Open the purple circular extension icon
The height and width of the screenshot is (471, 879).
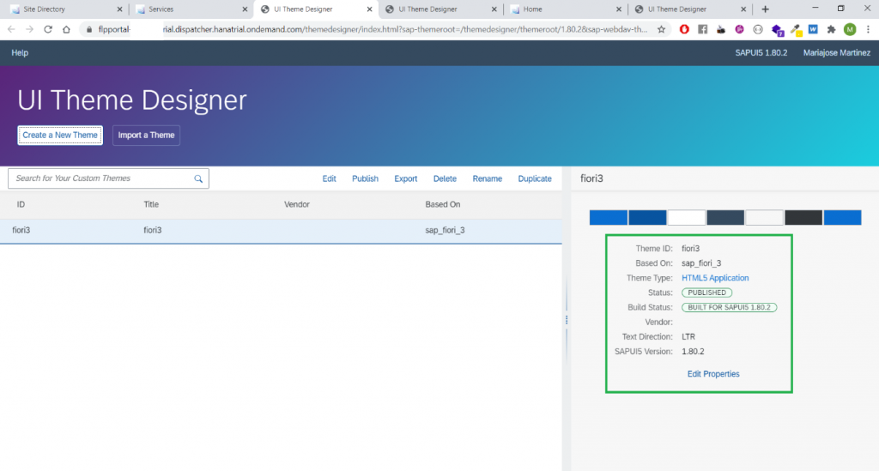739,29
